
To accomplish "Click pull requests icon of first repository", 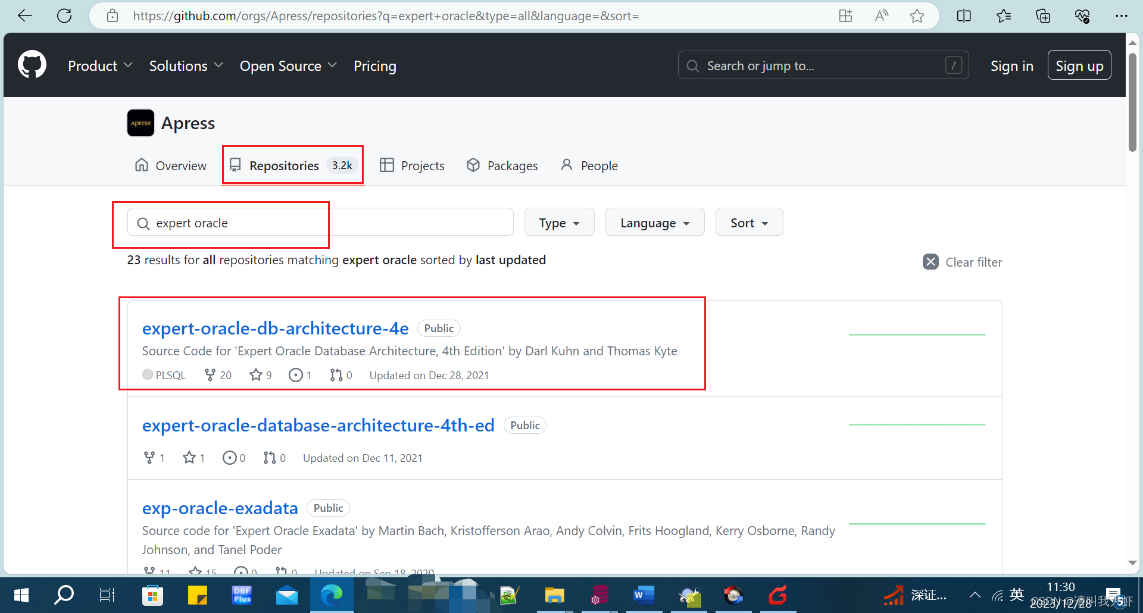I will [x=336, y=375].
